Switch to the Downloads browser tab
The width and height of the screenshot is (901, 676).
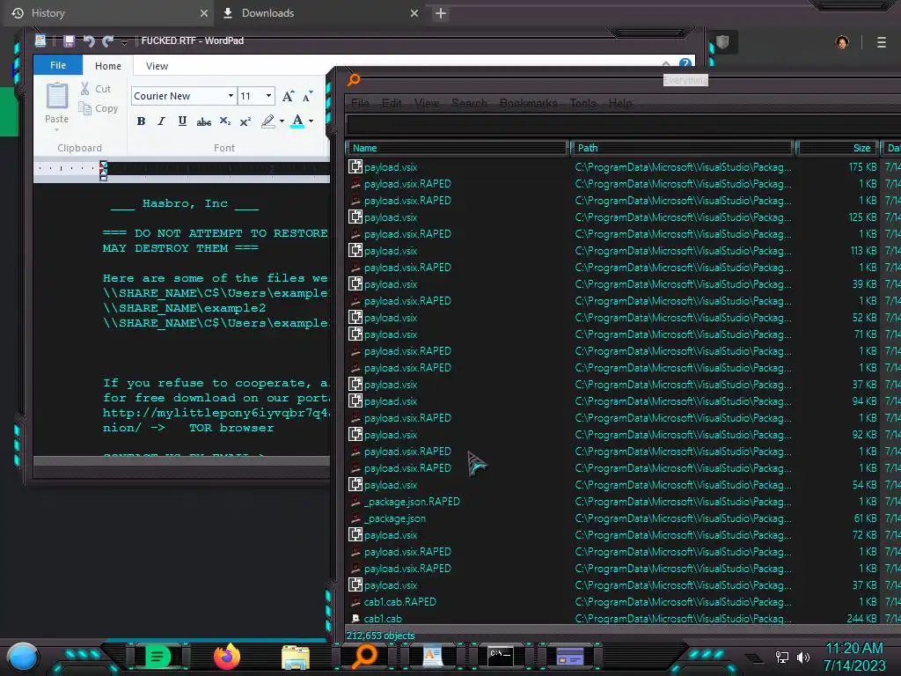319,13
